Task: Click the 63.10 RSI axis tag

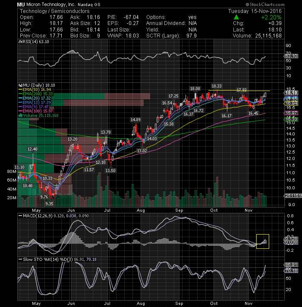Action: point(291,56)
